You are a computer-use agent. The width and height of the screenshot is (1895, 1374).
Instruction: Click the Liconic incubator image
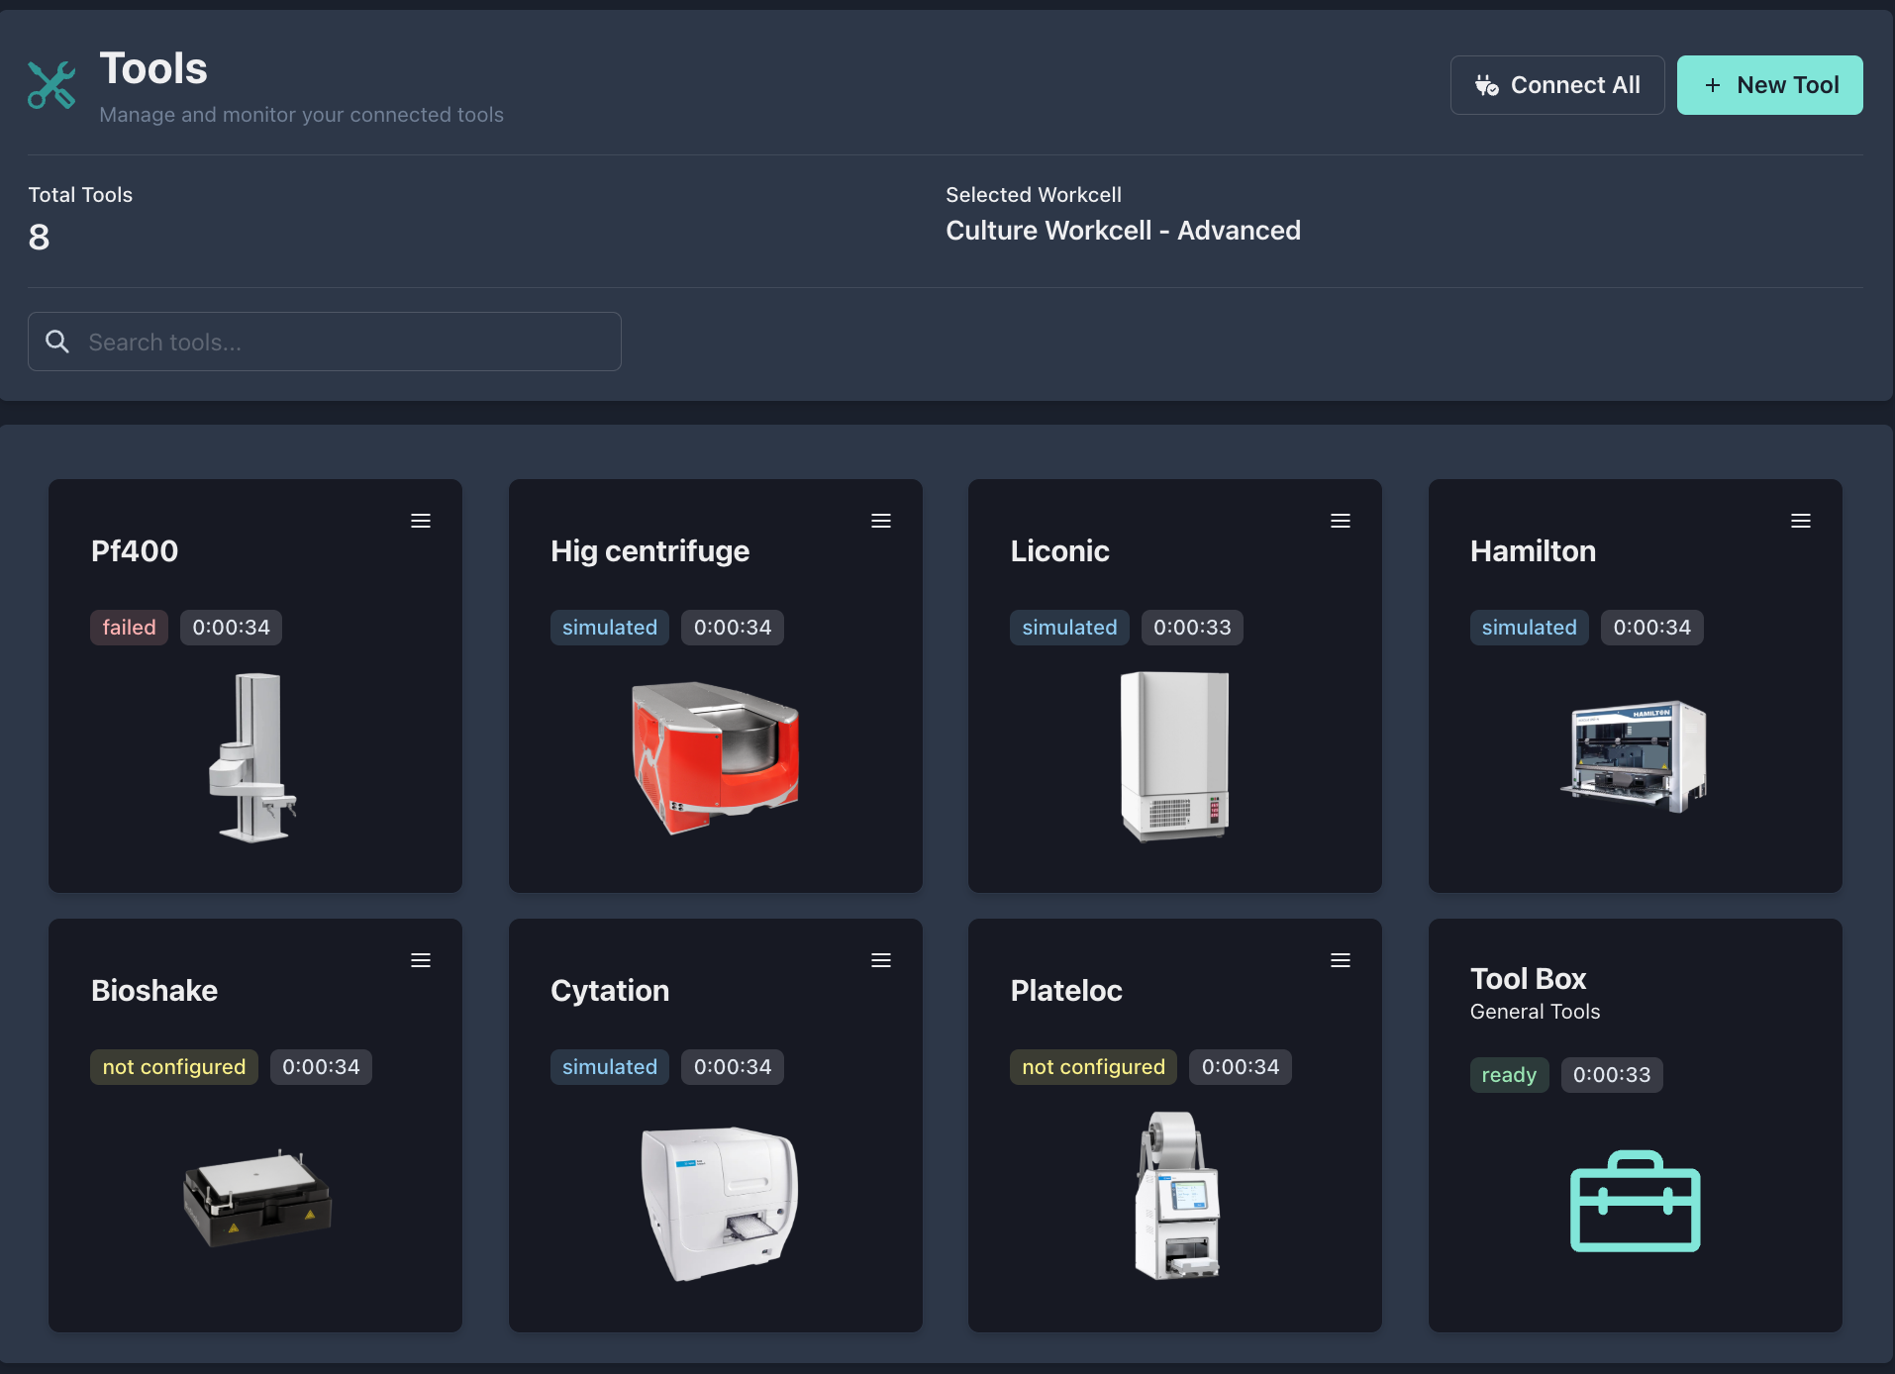coord(1174,755)
